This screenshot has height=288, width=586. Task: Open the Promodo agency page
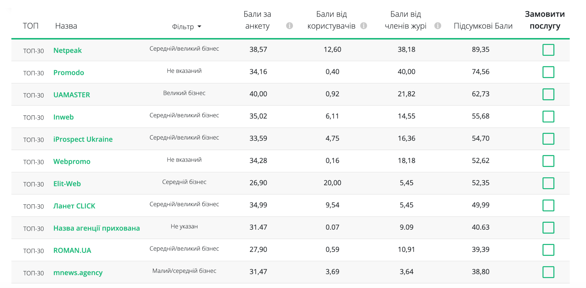[x=69, y=73]
